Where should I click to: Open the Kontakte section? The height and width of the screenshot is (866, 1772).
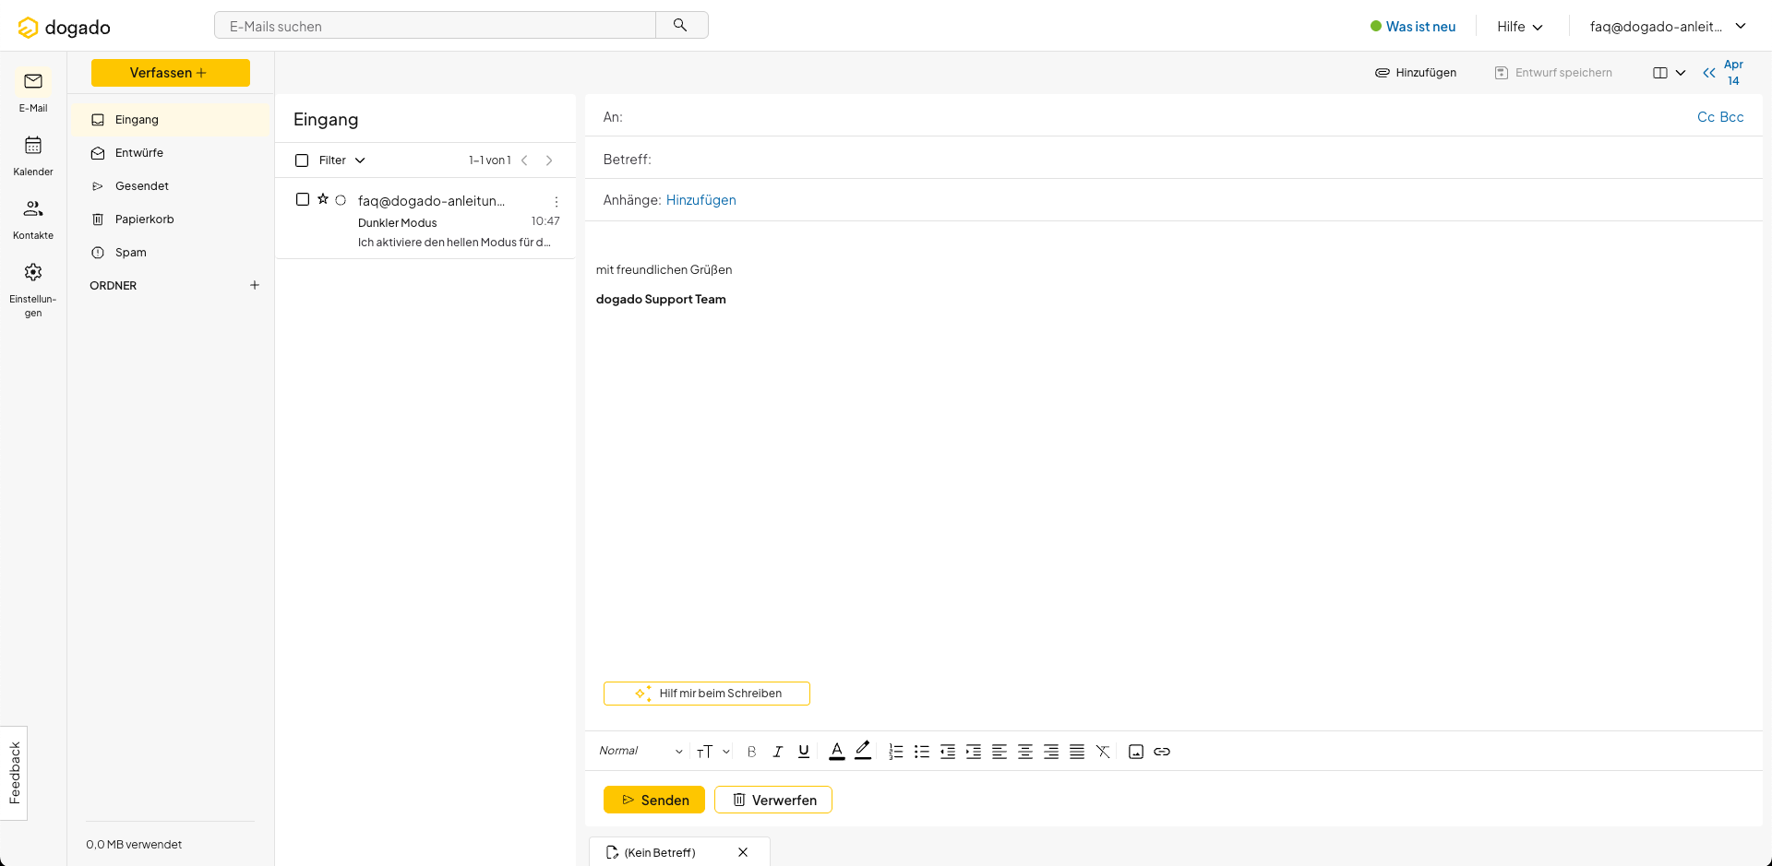pos(33,219)
